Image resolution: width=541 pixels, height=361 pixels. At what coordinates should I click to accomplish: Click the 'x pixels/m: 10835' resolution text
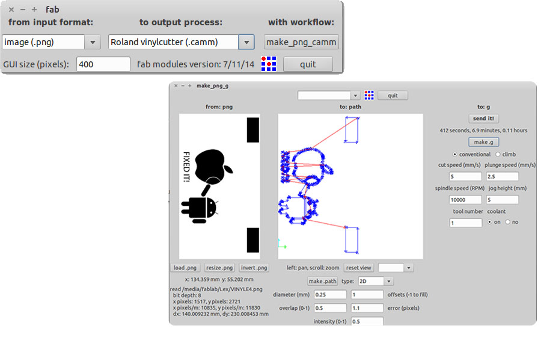(216, 308)
